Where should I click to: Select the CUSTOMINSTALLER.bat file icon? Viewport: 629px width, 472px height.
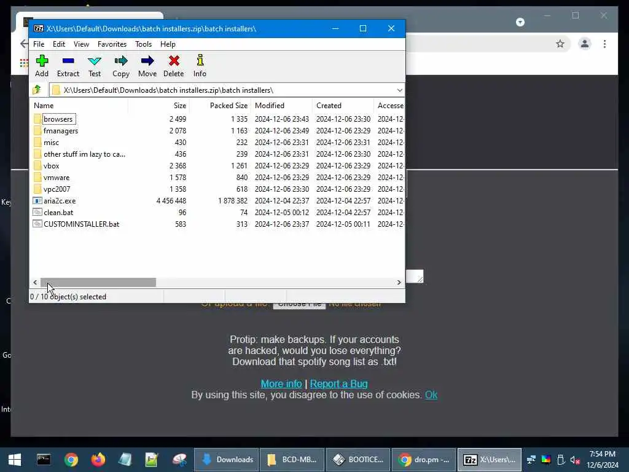click(37, 224)
